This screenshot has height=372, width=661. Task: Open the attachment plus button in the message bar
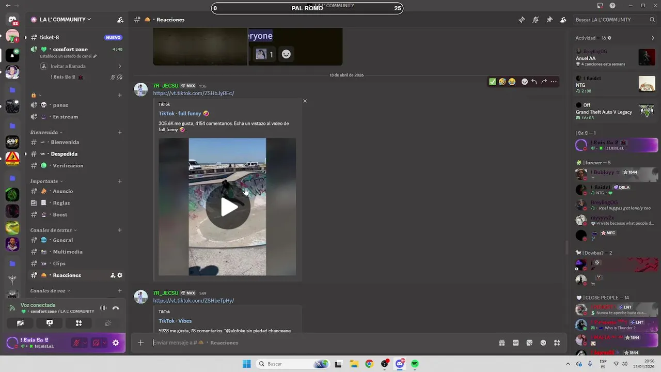140,343
